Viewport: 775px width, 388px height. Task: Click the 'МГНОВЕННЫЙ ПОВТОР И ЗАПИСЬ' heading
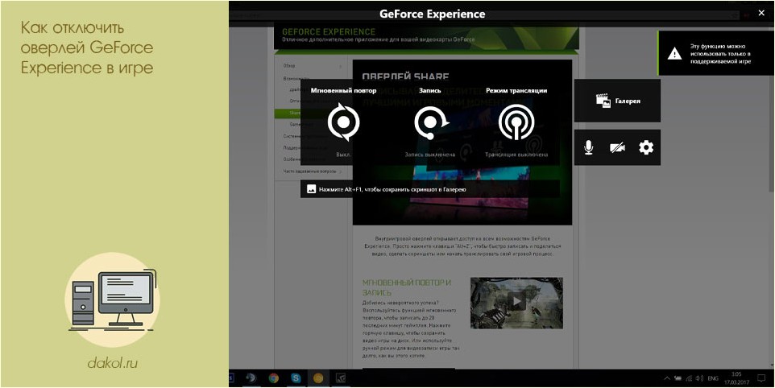tap(407, 287)
